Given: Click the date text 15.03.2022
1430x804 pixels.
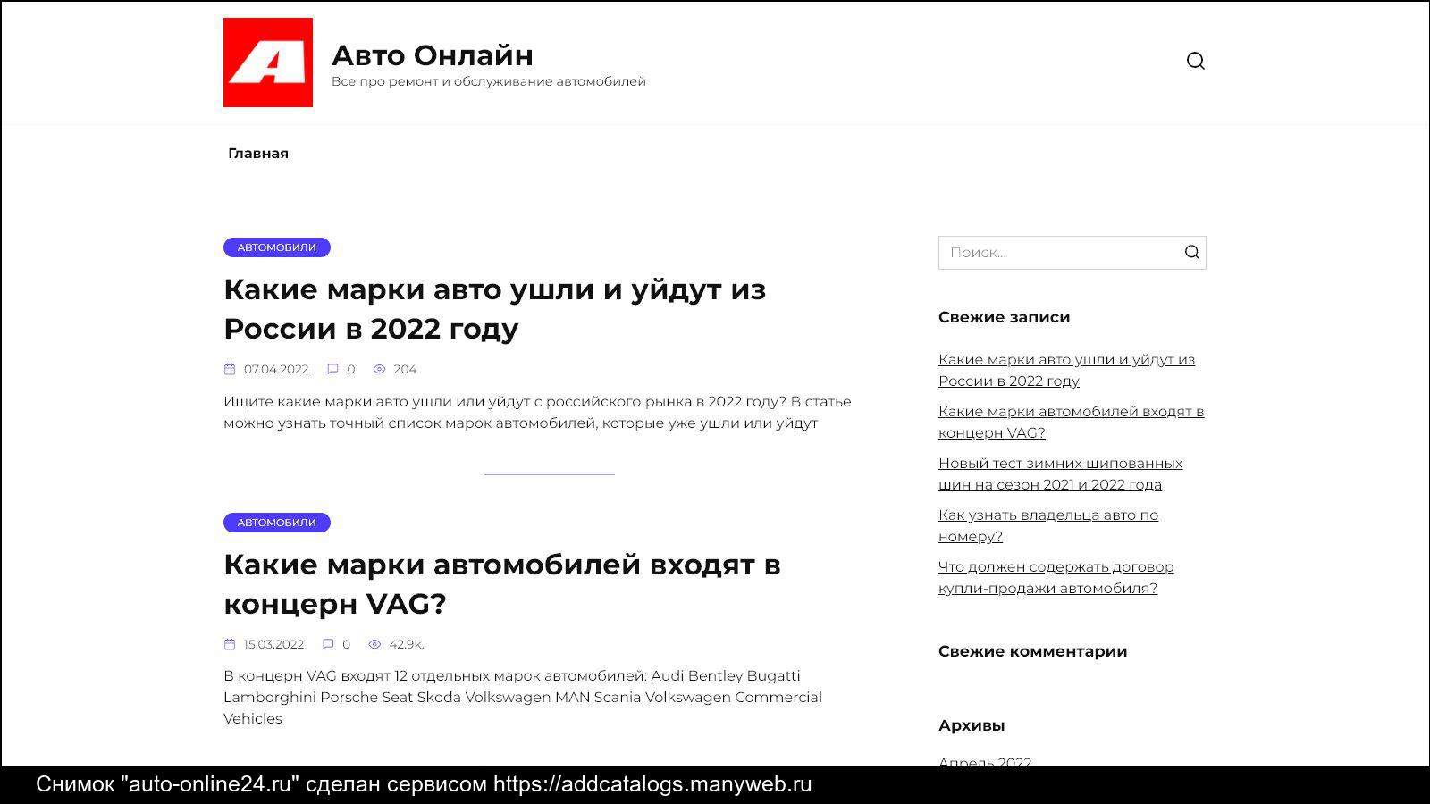Looking at the screenshot, I should pyautogui.click(x=273, y=644).
